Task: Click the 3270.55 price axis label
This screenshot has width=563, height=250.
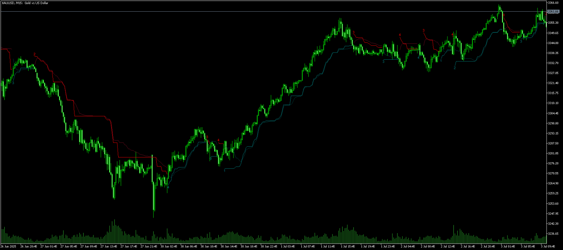Action: click(554, 173)
